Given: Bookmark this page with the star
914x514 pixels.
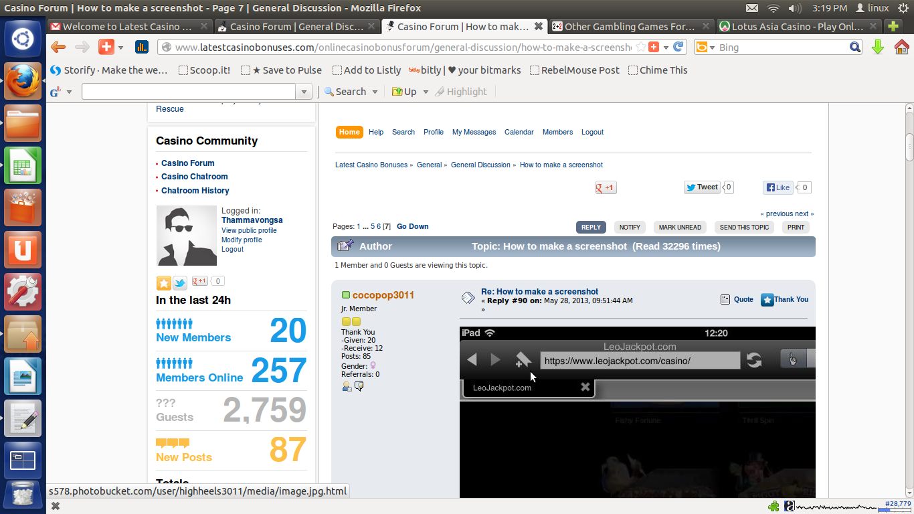Looking at the screenshot, I should (640, 47).
